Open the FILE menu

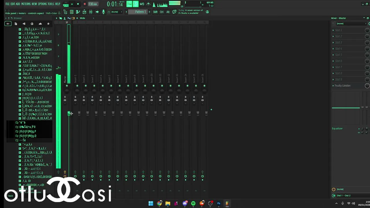(x=8, y=4)
